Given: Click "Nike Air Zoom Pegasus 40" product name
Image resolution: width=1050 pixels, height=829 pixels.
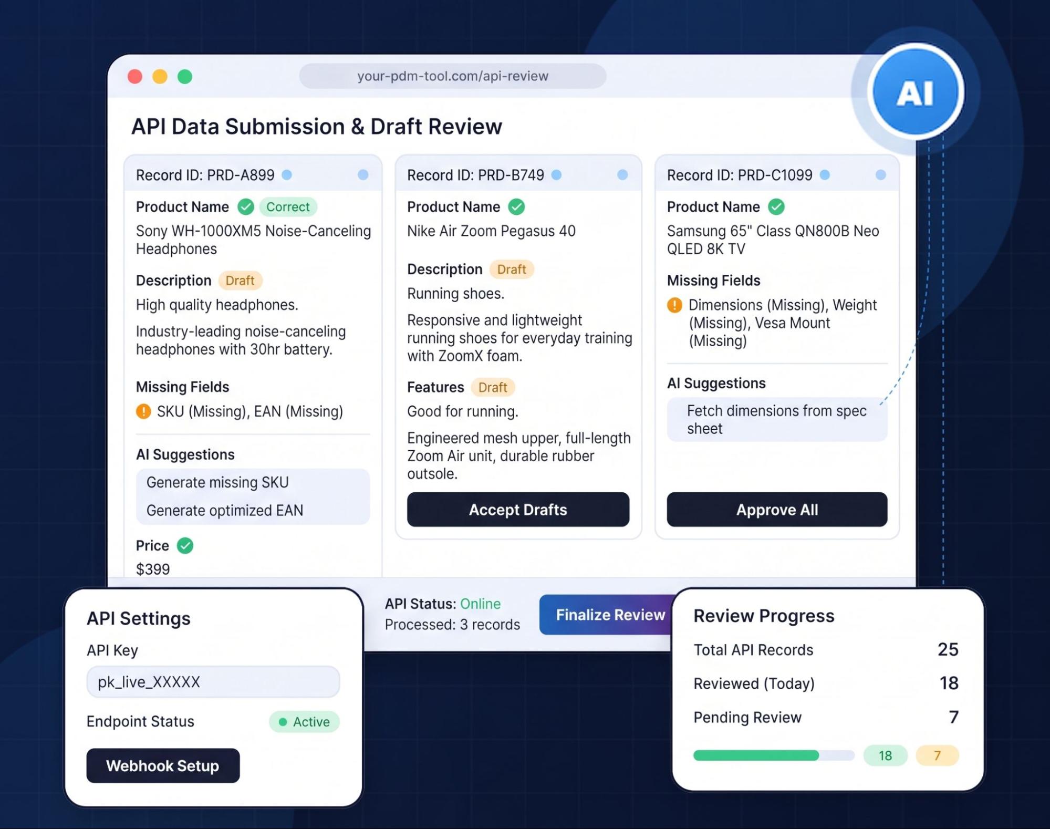Looking at the screenshot, I should pos(491,231).
